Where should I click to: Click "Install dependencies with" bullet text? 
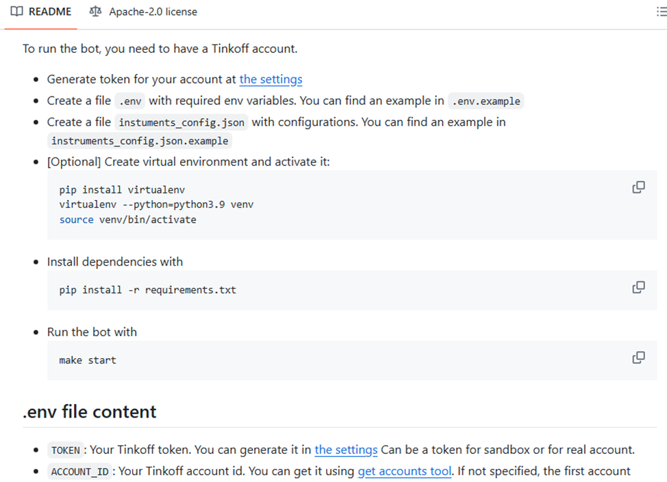[x=115, y=262]
